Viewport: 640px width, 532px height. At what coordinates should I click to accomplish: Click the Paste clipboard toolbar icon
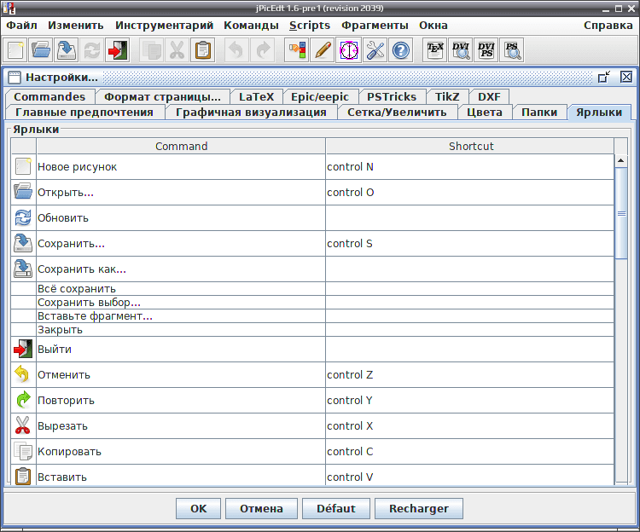[202, 50]
